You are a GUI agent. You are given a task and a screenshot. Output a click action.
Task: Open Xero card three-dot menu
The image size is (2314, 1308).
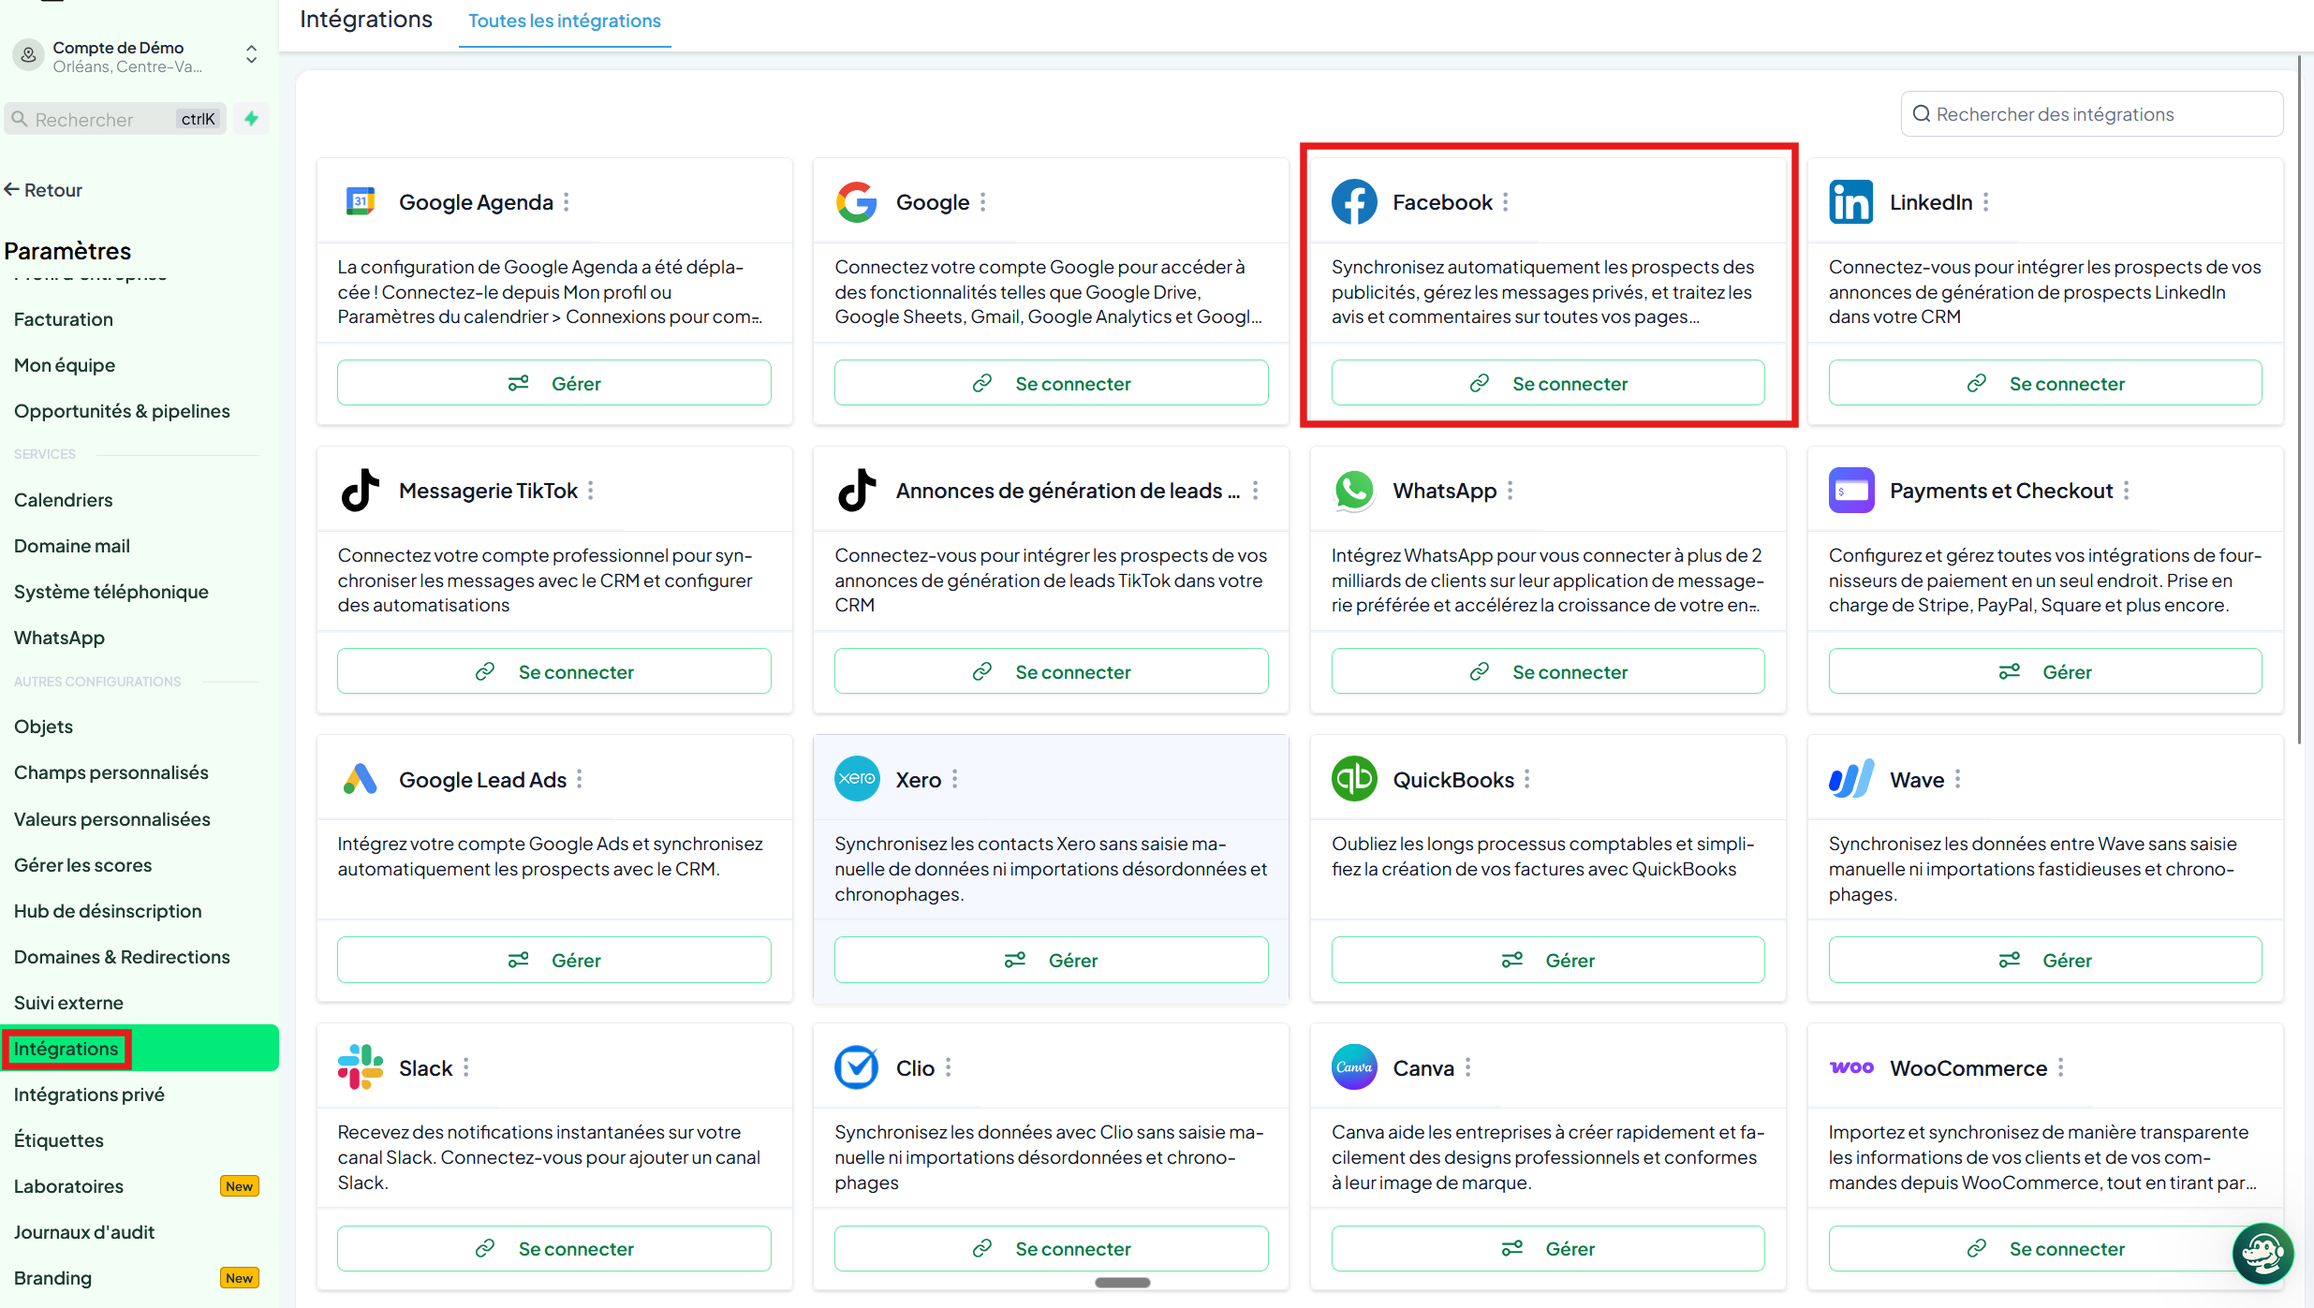coord(955,779)
